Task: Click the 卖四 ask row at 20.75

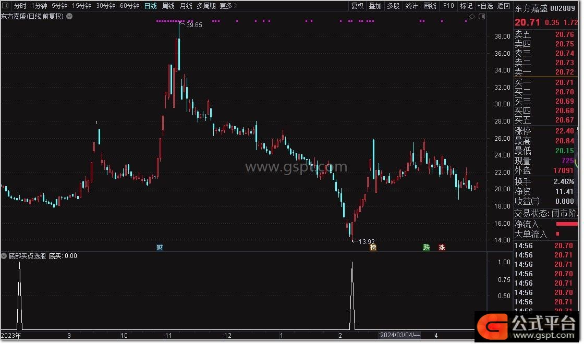Action: coord(544,44)
